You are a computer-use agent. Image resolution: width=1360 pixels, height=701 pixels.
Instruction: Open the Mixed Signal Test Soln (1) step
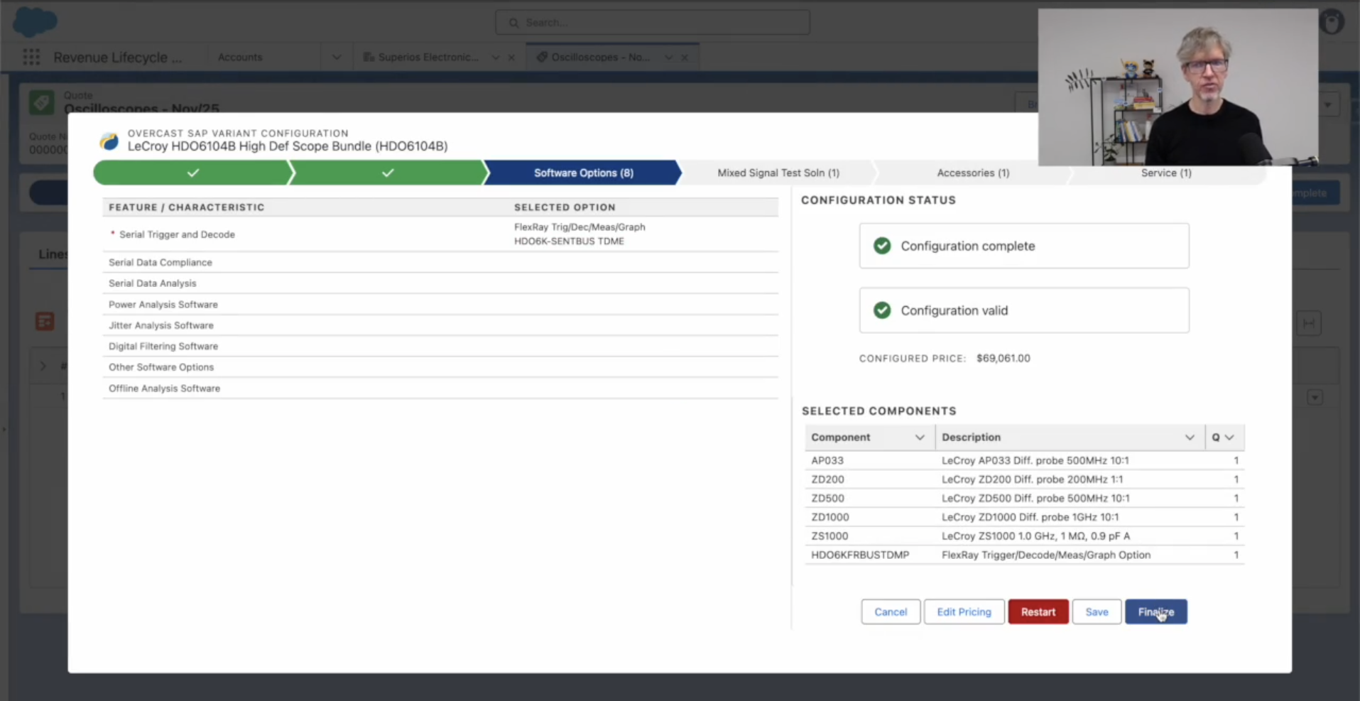tap(778, 173)
